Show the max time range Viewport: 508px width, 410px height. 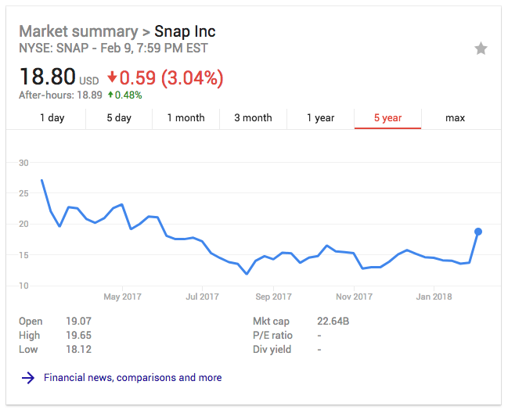[455, 118]
